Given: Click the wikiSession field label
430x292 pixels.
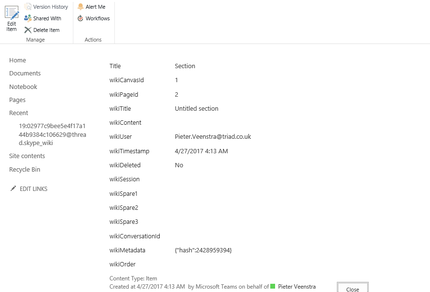Looking at the screenshot, I should [125, 179].
